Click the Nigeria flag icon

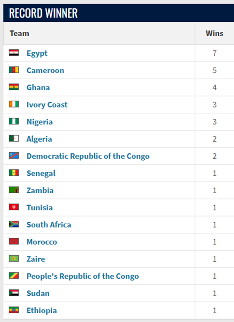pyautogui.click(x=14, y=121)
